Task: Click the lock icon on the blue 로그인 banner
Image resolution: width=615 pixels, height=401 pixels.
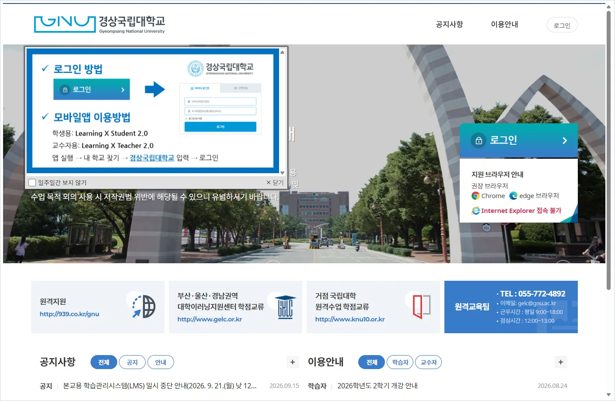Action: tap(479, 140)
